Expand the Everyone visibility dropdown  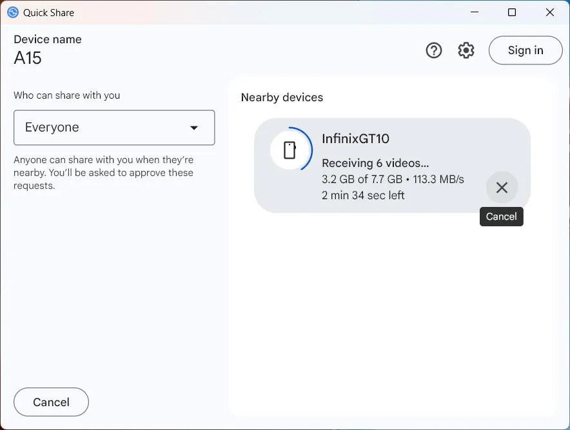point(114,128)
